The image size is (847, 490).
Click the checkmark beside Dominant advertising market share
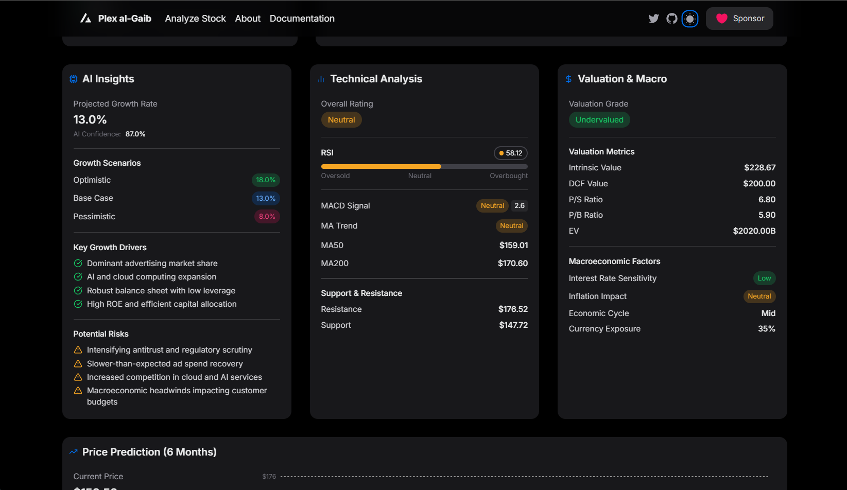point(78,264)
